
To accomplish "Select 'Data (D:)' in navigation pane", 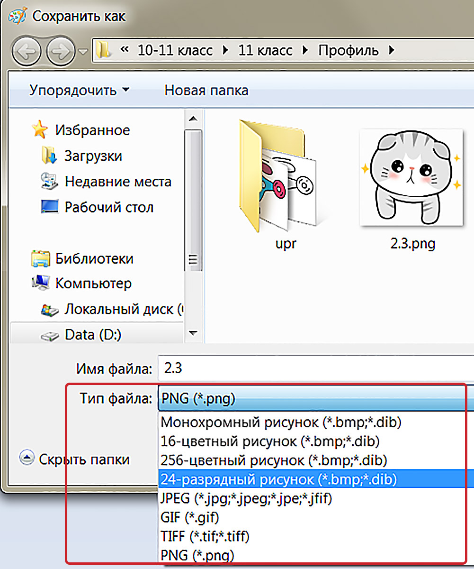I will coord(93,335).
